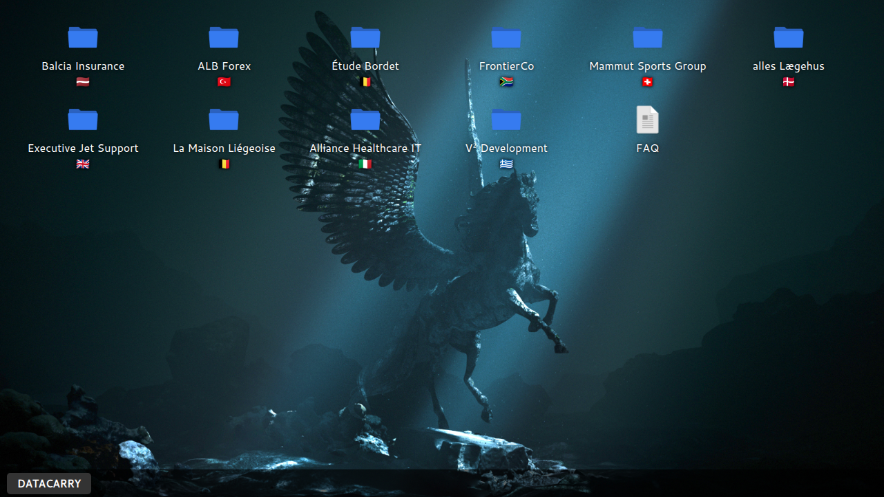Click the DATACARRY button in the bottom bar

(x=49, y=484)
